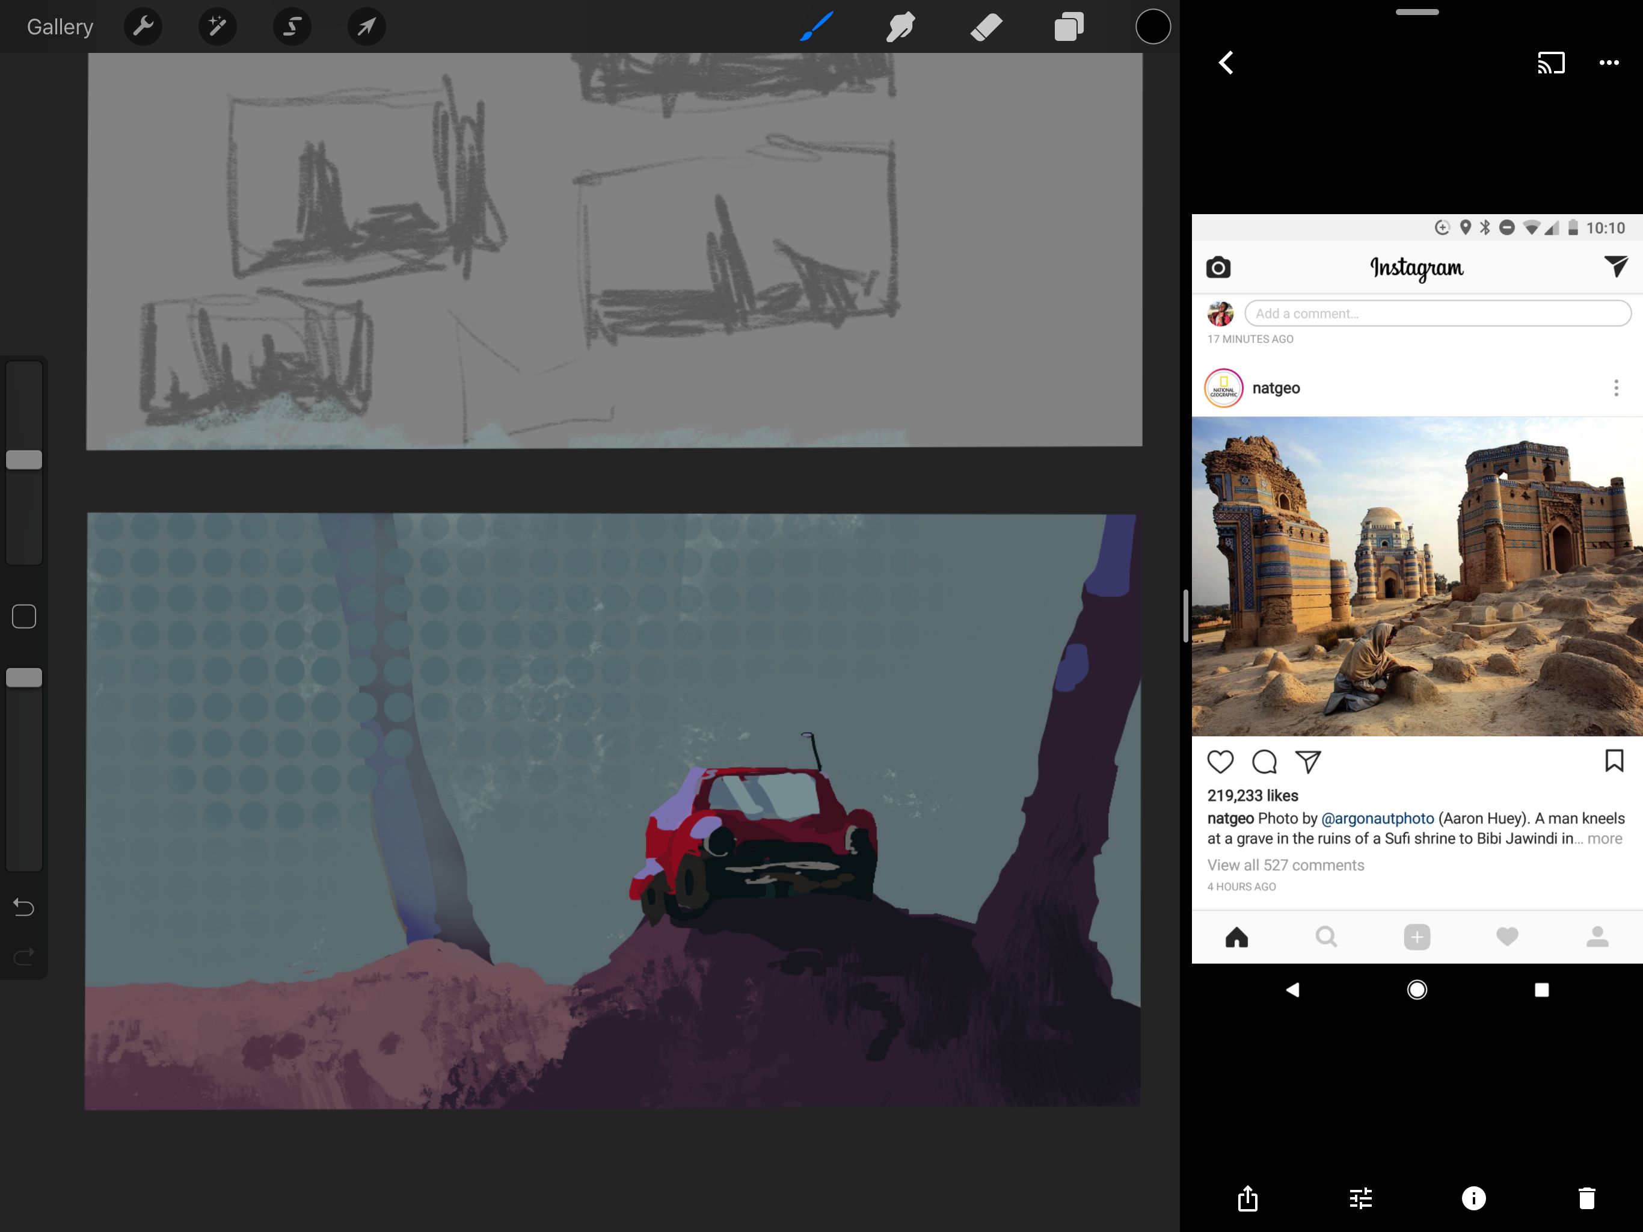
Task: Like the natgeo post with heart icon
Action: coord(1220,762)
